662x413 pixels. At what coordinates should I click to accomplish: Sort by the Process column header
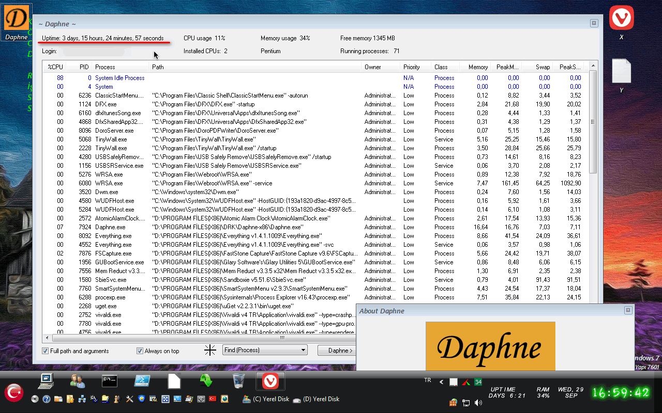tap(121, 67)
